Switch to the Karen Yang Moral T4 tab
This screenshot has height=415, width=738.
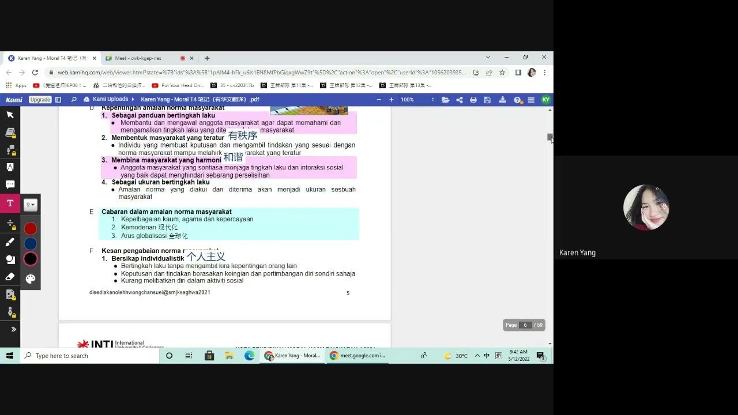point(52,58)
